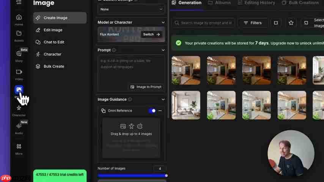Screen dimensions: 324x182
Task: Click the Omni Reference layers icon
Action: point(103,111)
